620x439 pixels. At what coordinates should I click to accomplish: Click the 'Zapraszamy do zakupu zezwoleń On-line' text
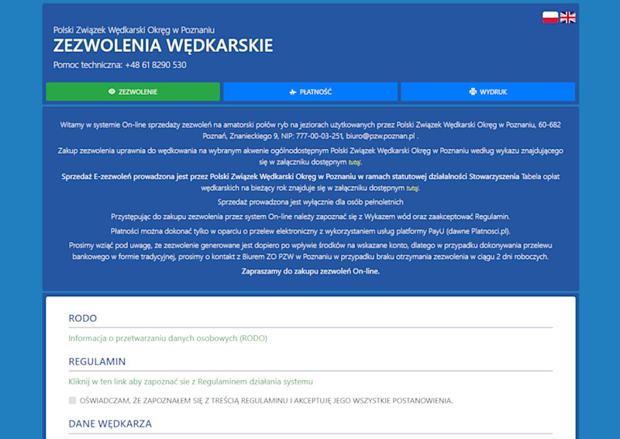pos(311,271)
